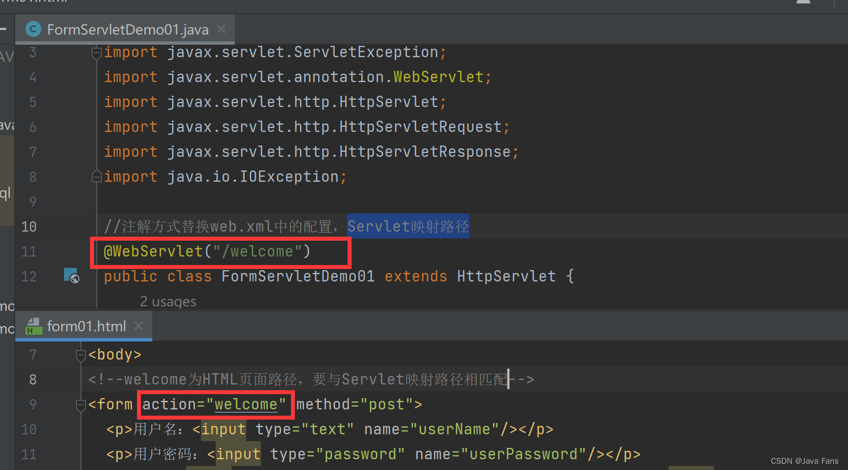Image resolution: width=848 pixels, height=470 pixels.
Task: Click name="userName" attribute
Action: (432, 429)
